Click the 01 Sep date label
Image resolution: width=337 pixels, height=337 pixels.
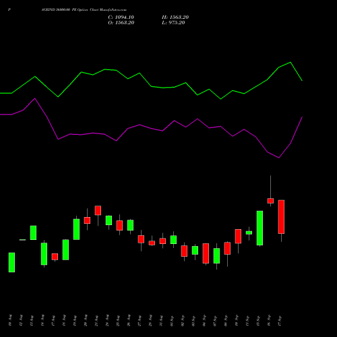click(172, 321)
